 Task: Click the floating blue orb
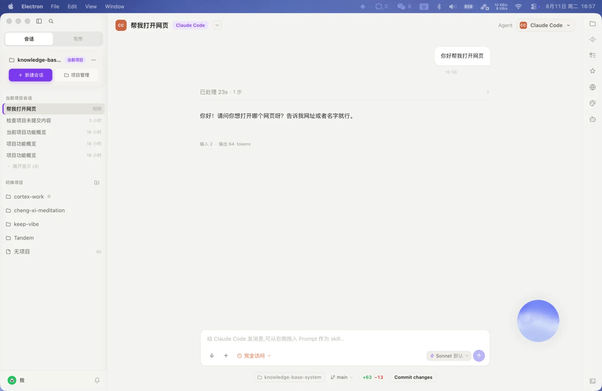coord(538,321)
